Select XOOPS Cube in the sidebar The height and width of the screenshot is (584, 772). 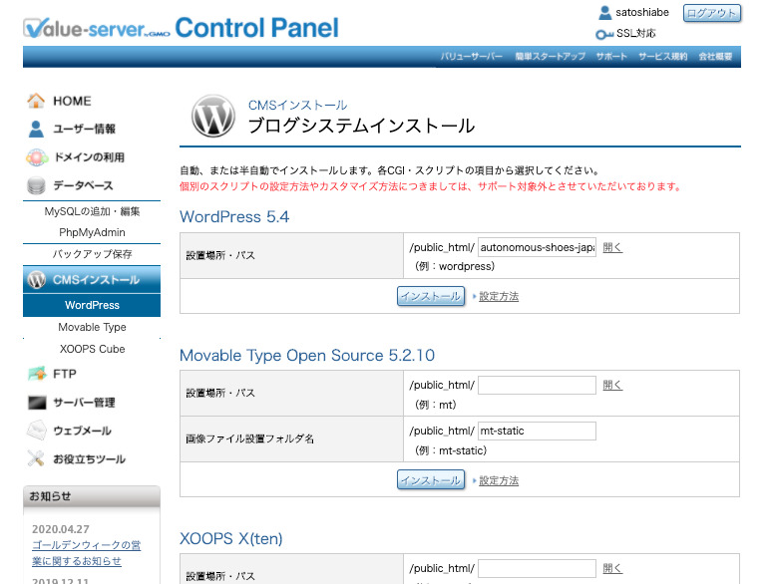92,349
